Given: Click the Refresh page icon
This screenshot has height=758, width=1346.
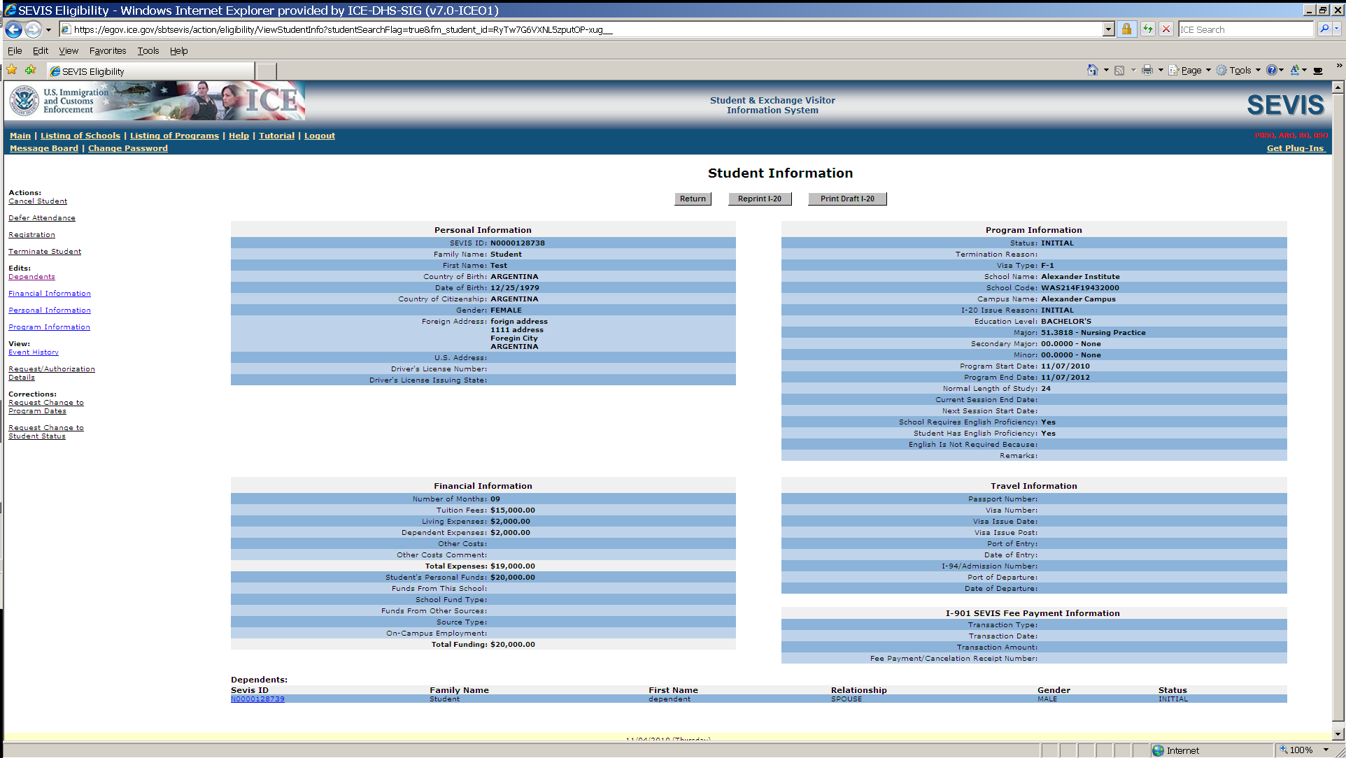Looking at the screenshot, I should pyautogui.click(x=1148, y=29).
